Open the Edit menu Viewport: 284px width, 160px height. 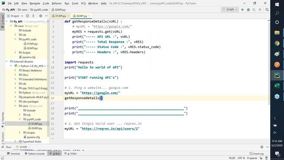tap(16, 4)
